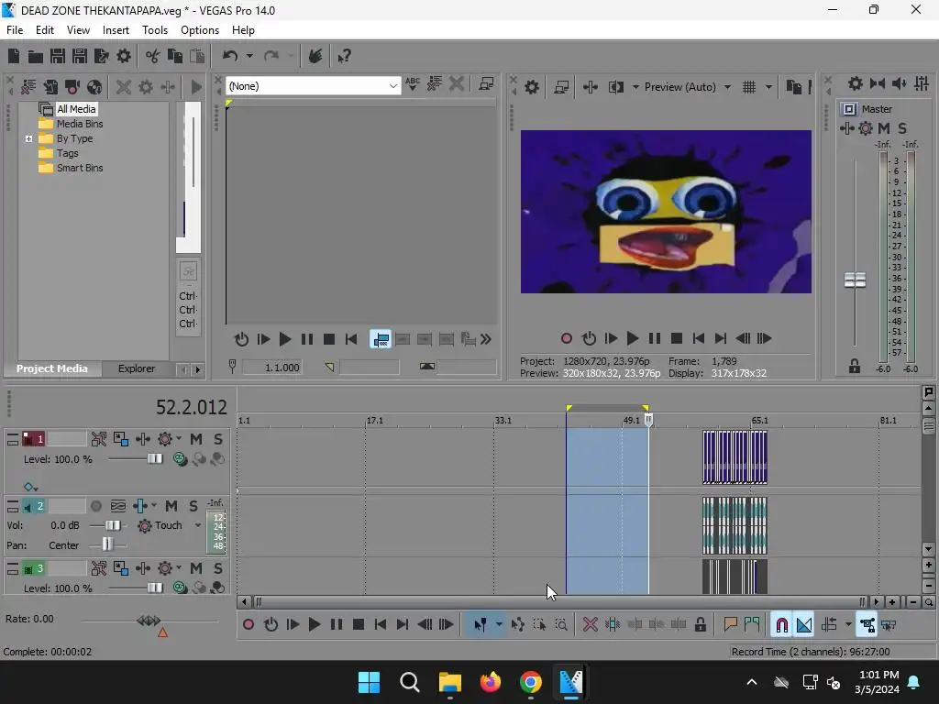Open Video Preview project properties gear
Screen dimensions: 939x704
point(531,87)
